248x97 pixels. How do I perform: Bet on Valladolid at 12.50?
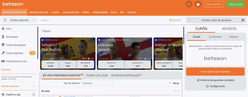point(50,64)
